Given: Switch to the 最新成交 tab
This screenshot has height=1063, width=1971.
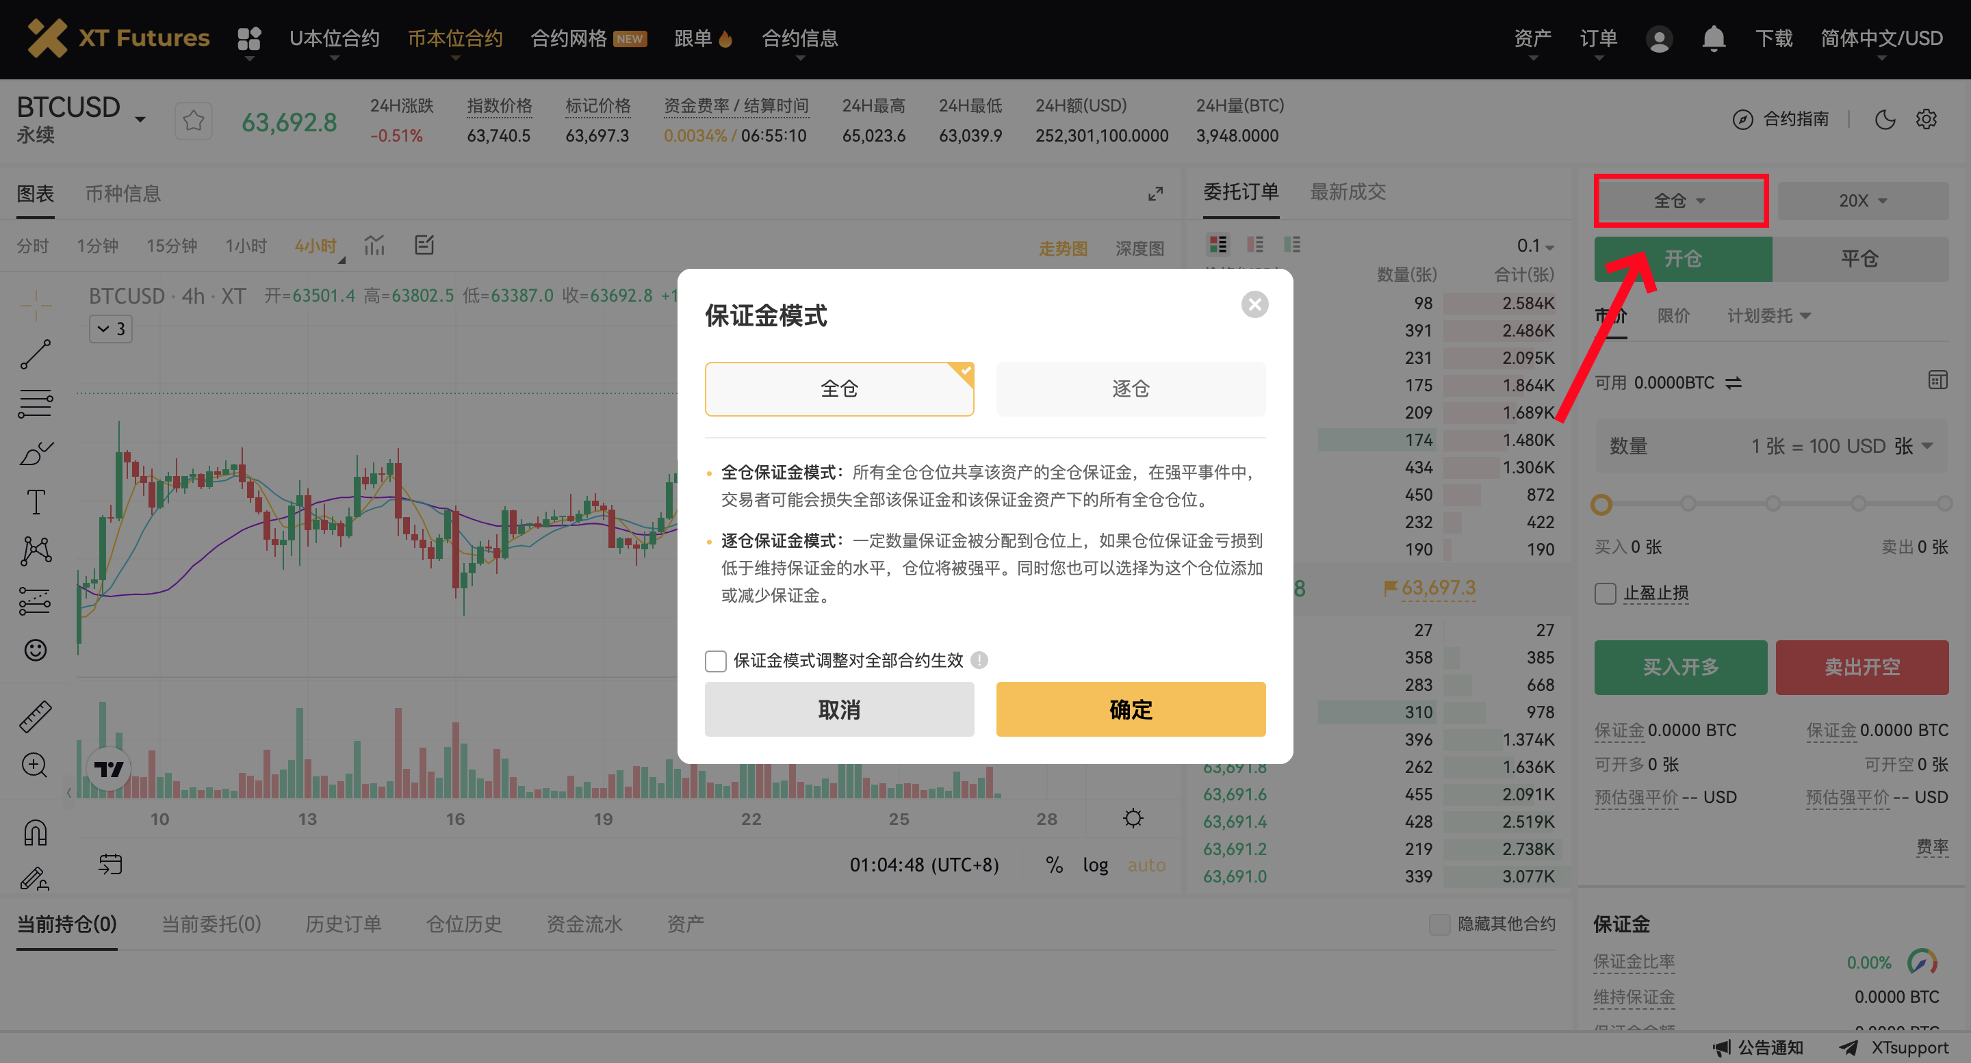Looking at the screenshot, I should point(1349,192).
